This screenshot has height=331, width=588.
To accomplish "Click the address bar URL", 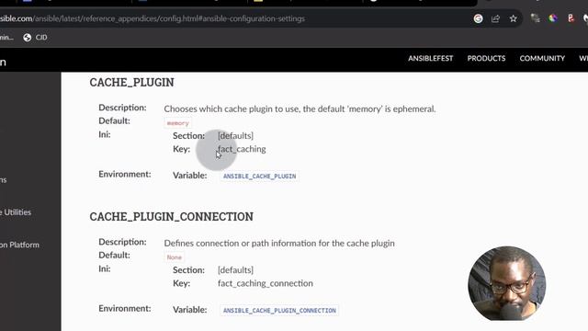I will (153, 18).
